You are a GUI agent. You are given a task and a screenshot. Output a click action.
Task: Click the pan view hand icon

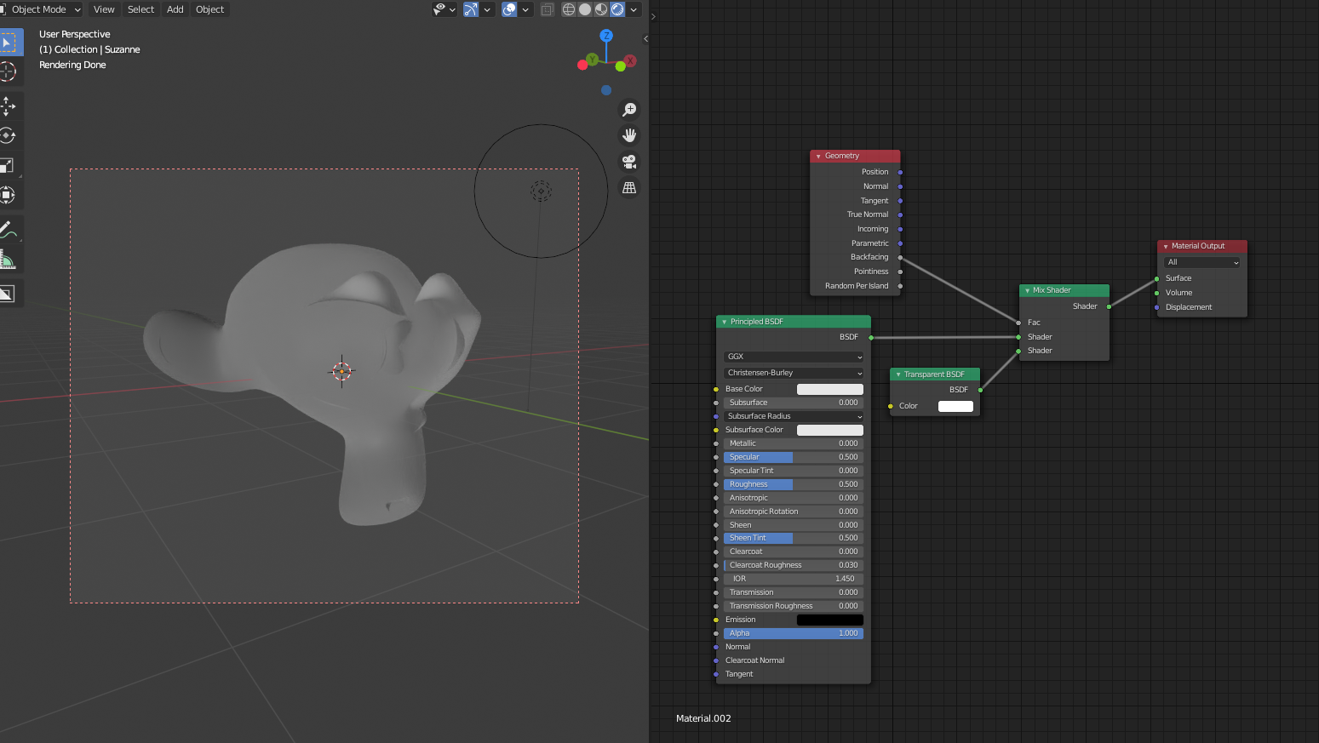click(629, 135)
